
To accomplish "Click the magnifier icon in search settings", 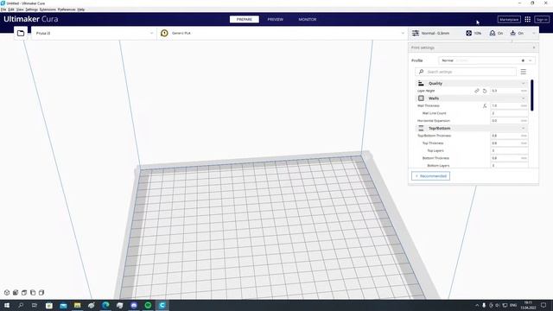I will pos(421,72).
